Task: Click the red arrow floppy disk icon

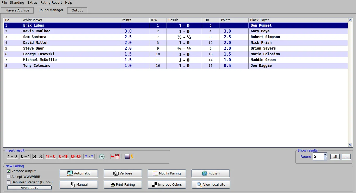Action: click(x=115, y=156)
